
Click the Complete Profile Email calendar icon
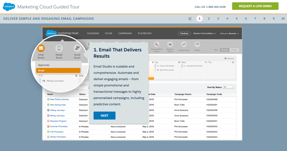click(x=185, y=66)
